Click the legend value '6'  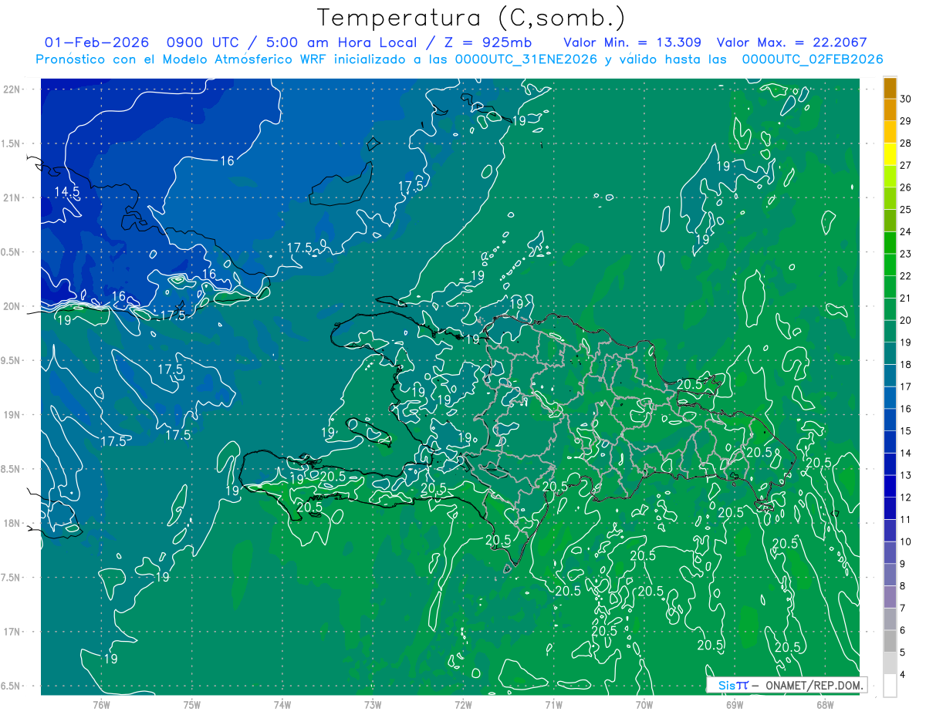coord(903,631)
